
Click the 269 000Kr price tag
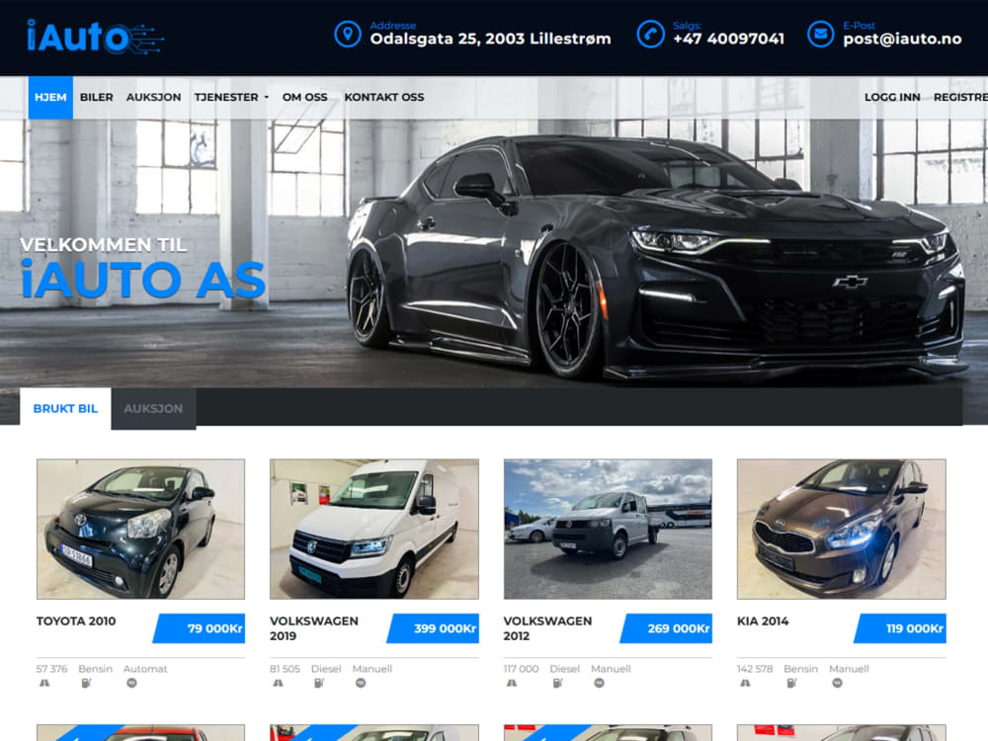[667, 628]
